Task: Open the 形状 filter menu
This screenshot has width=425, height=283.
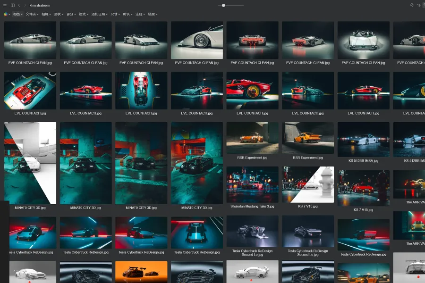Action: pos(59,14)
